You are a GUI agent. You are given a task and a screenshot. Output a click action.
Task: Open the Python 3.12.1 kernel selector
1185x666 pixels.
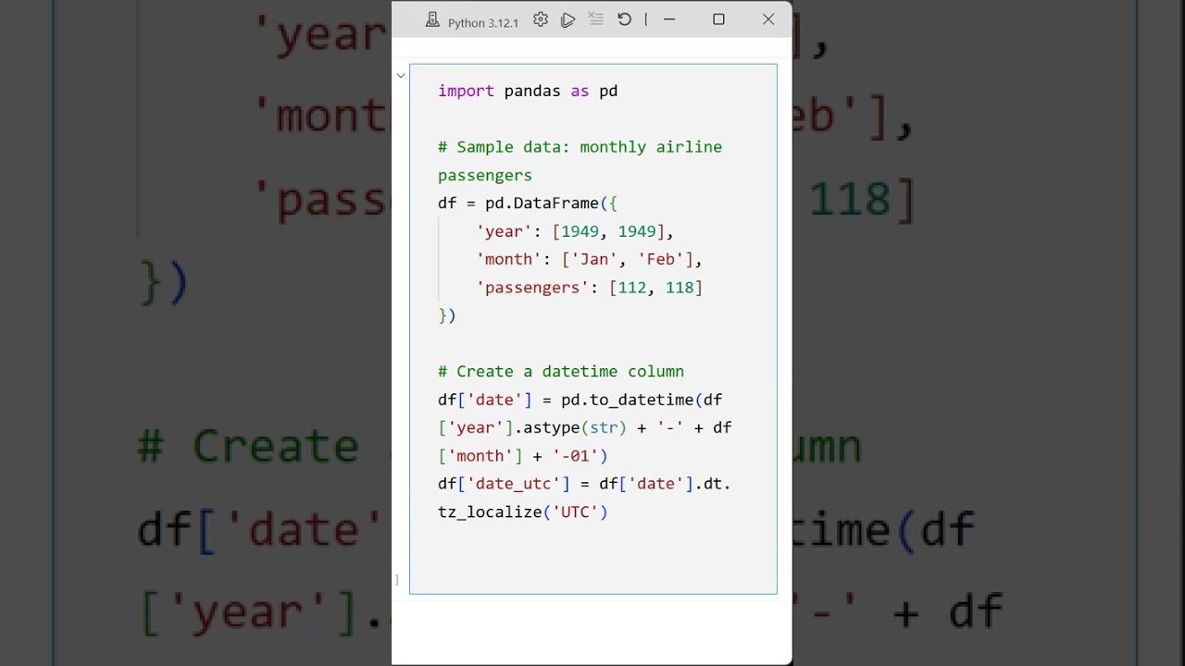(x=472, y=20)
